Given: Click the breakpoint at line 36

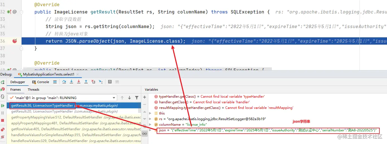Looking at the screenshot, I should point(15,41).
